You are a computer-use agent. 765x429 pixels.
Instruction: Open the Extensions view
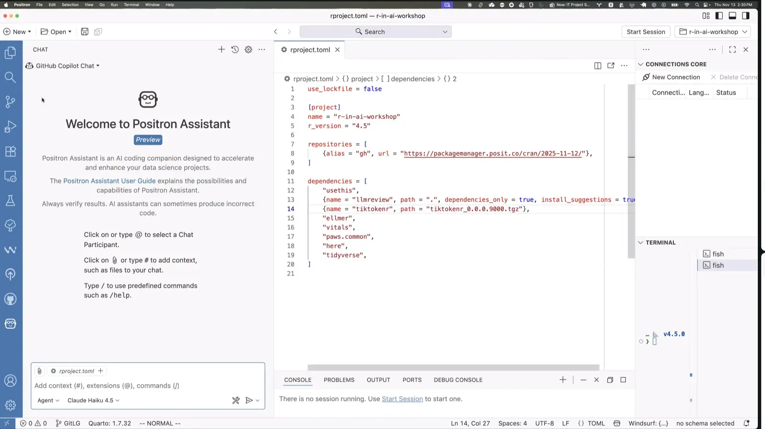coord(10,152)
